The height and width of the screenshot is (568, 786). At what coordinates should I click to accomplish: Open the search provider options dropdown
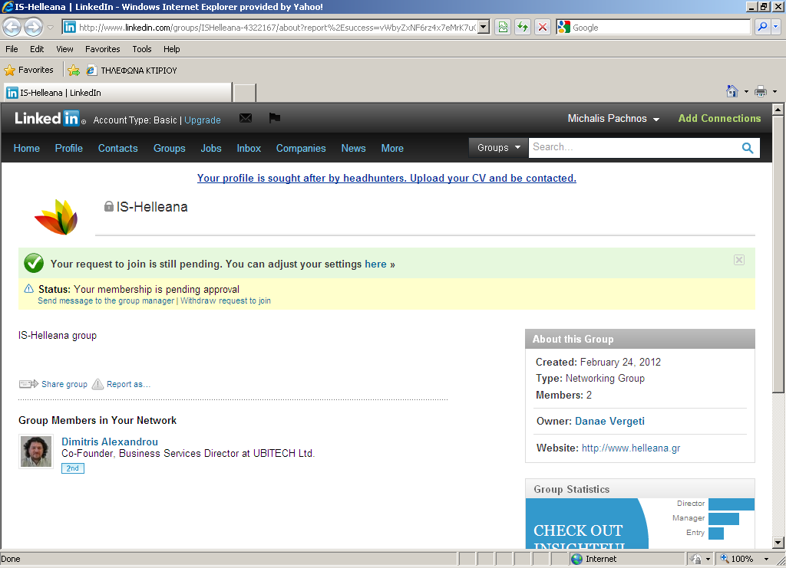tap(775, 27)
